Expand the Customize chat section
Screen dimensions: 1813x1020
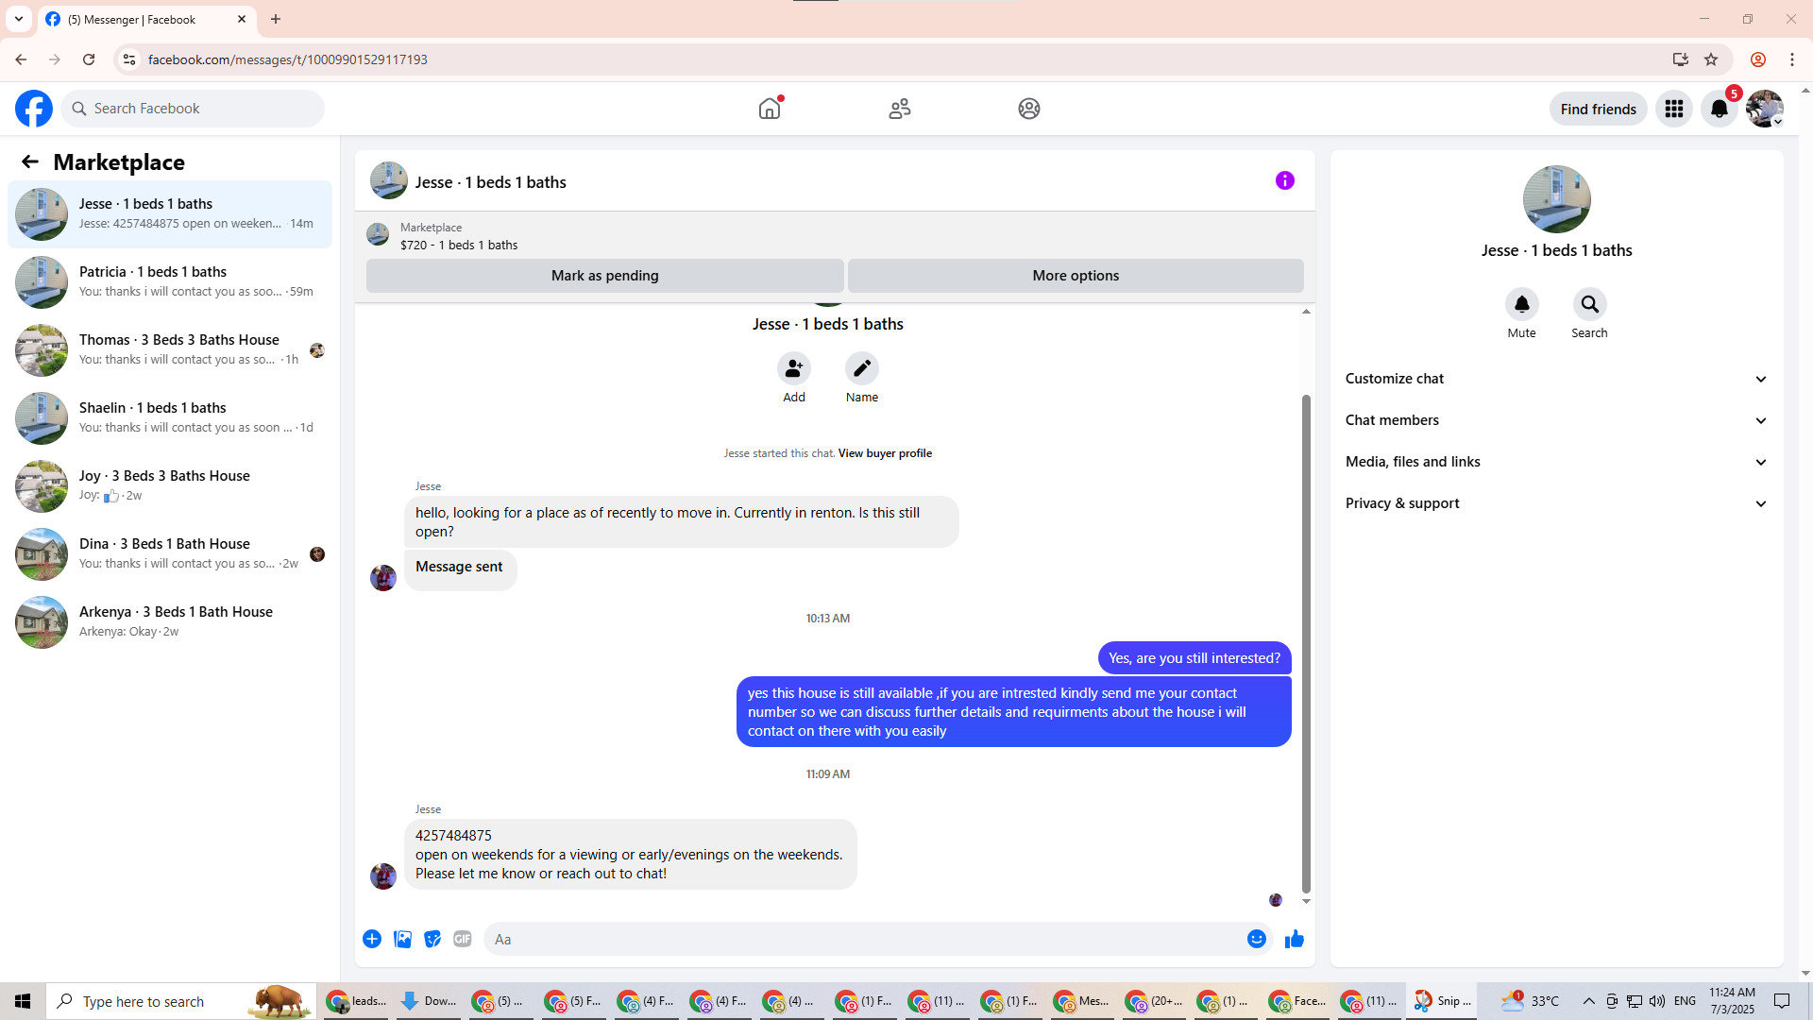(1556, 379)
